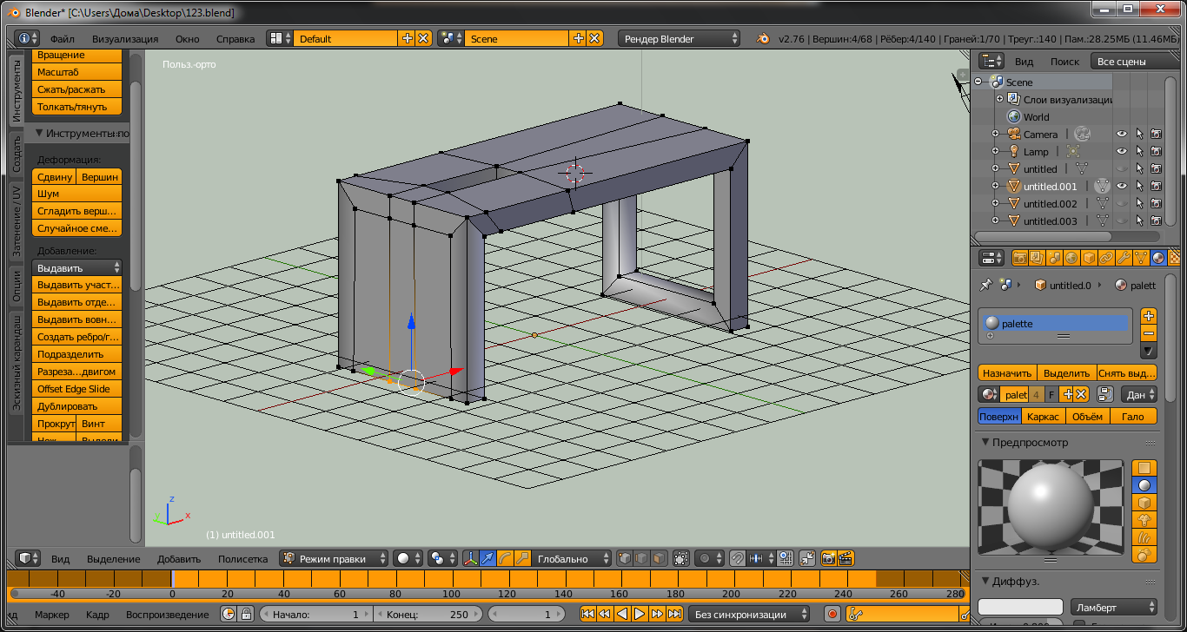Expand the Camera item in outliner

pos(996,134)
